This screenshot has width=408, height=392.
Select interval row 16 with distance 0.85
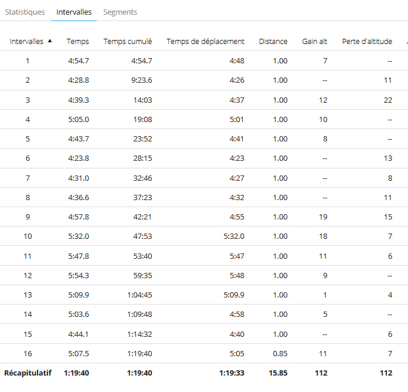[204, 353]
